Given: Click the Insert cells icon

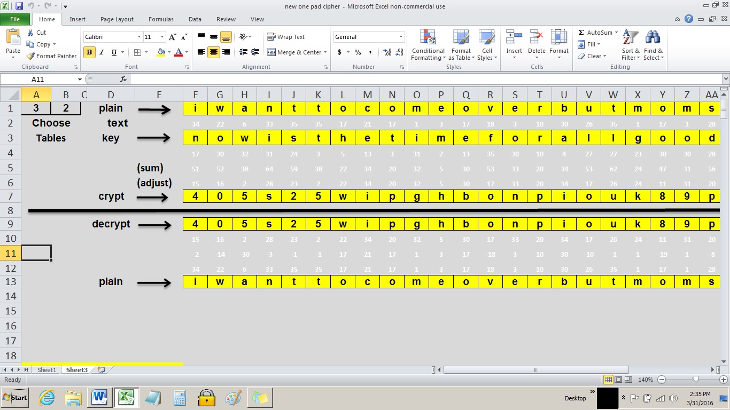Looking at the screenshot, I should 514,37.
